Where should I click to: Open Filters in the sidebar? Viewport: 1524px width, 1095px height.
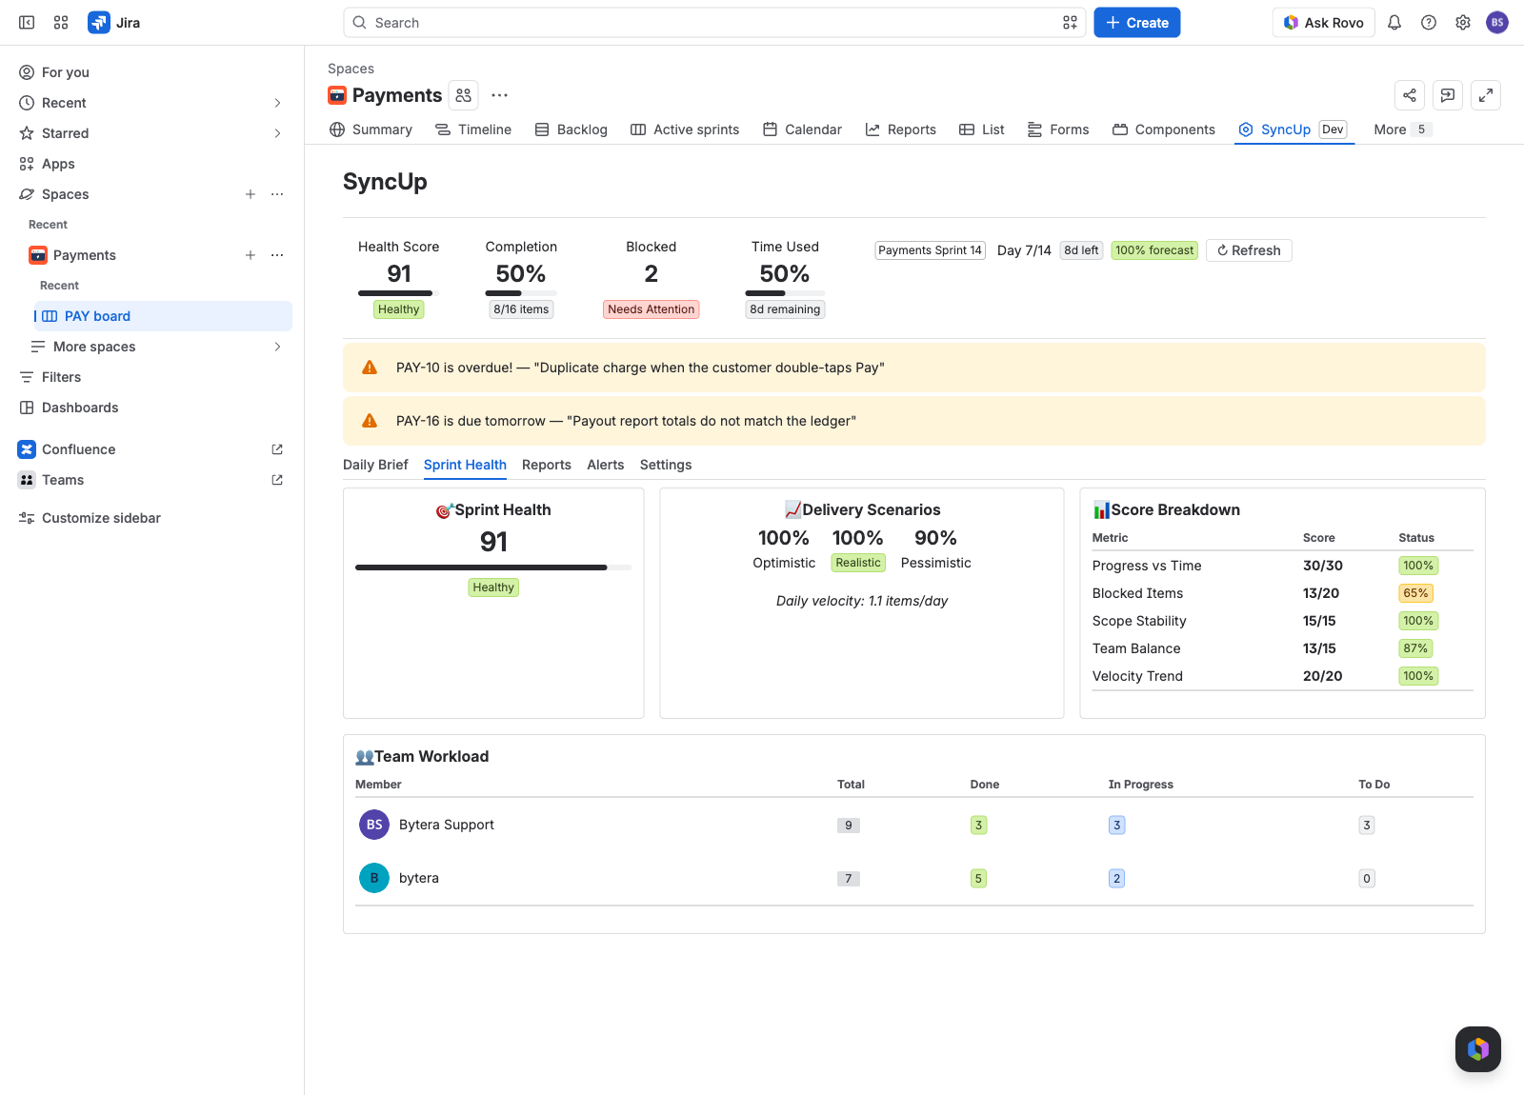[x=152, y=377]
